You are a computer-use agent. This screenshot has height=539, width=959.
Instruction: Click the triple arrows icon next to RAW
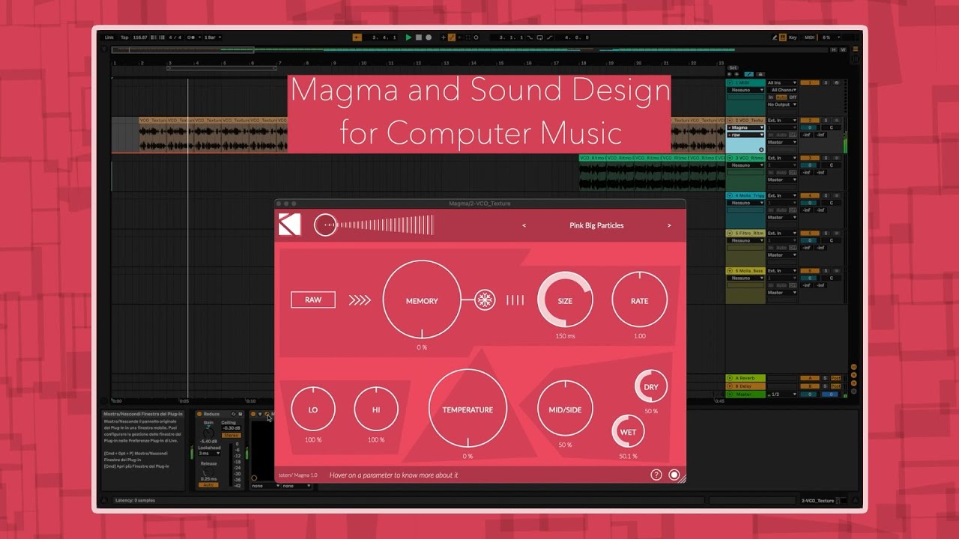pos(360,300)
